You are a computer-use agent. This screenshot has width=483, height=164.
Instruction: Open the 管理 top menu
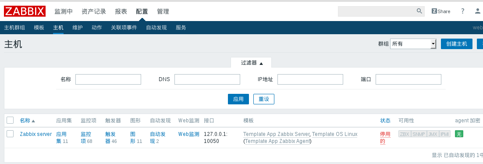pos(163,12)
